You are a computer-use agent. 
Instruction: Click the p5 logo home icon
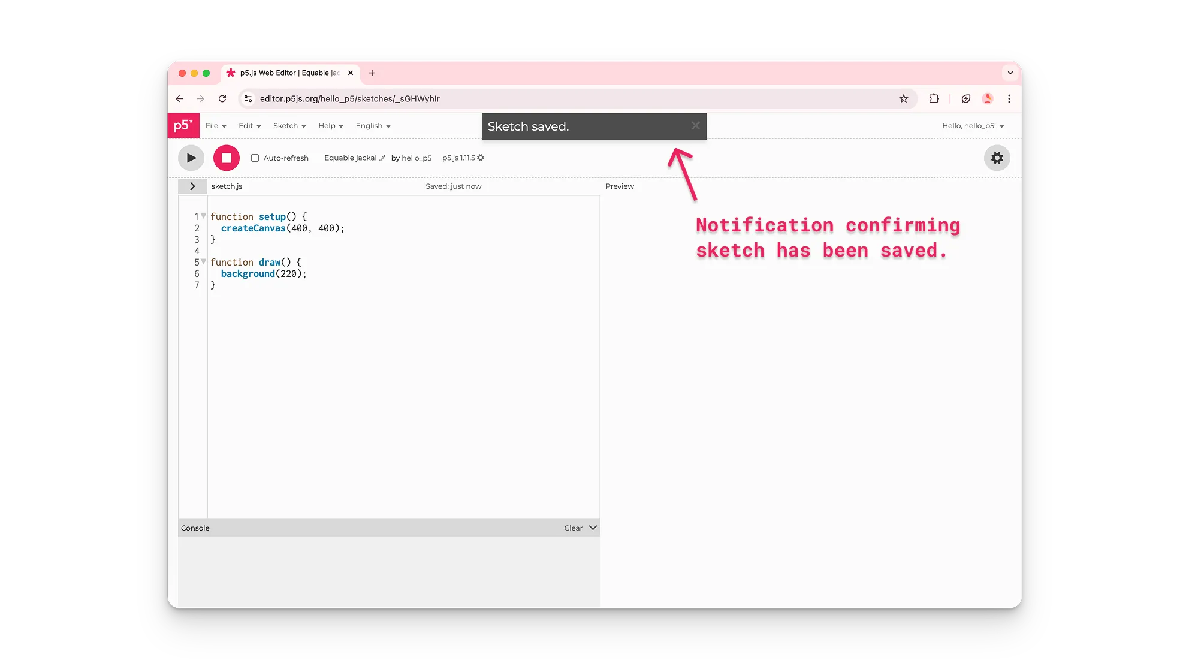tap(183, 126)
